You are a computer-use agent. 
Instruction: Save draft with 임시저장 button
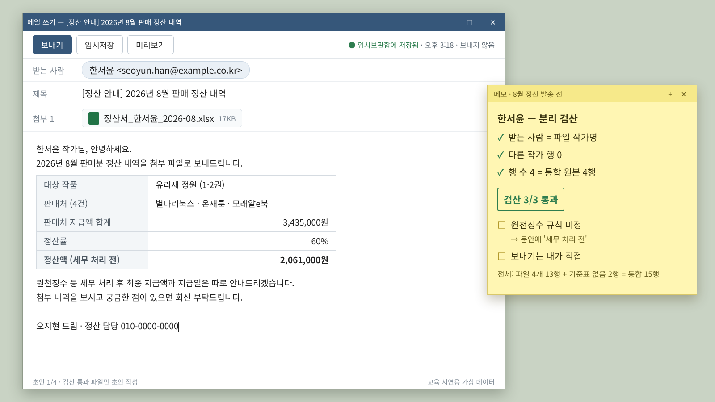pos(100,45)
